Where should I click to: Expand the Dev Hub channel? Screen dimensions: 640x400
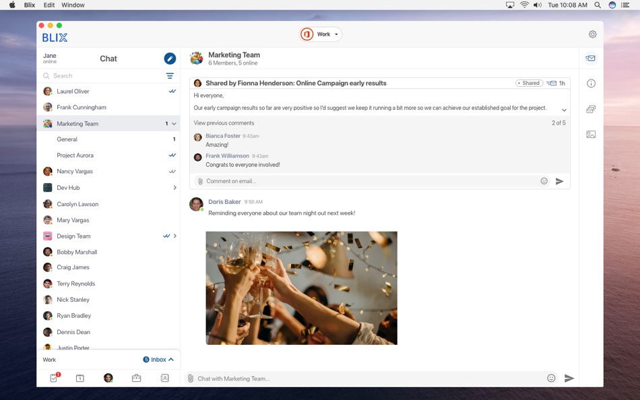coord(174,187)
